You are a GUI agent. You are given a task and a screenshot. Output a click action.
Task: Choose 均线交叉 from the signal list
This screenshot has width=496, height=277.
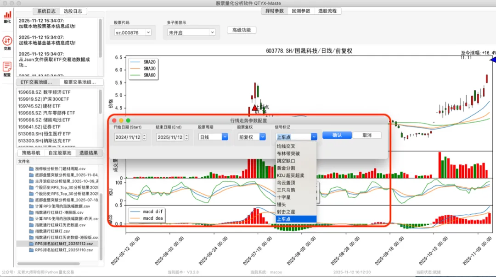pyautogui.click(x=296, y=147)
